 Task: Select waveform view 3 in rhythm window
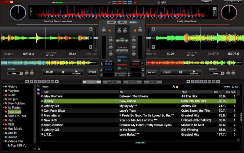point(215,14)
